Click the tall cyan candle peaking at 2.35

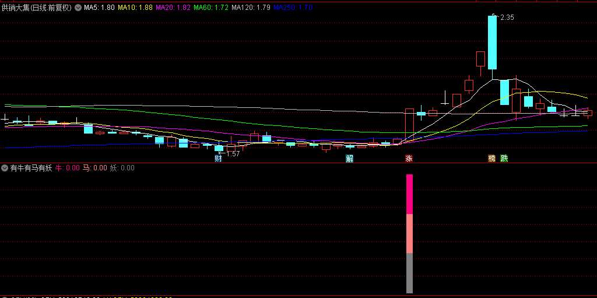point(493,43)
